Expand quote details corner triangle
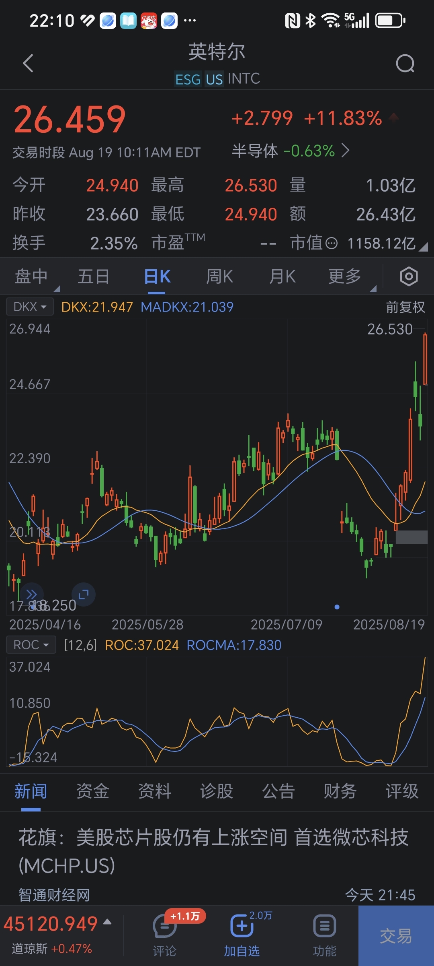 (x=423, y=247)
